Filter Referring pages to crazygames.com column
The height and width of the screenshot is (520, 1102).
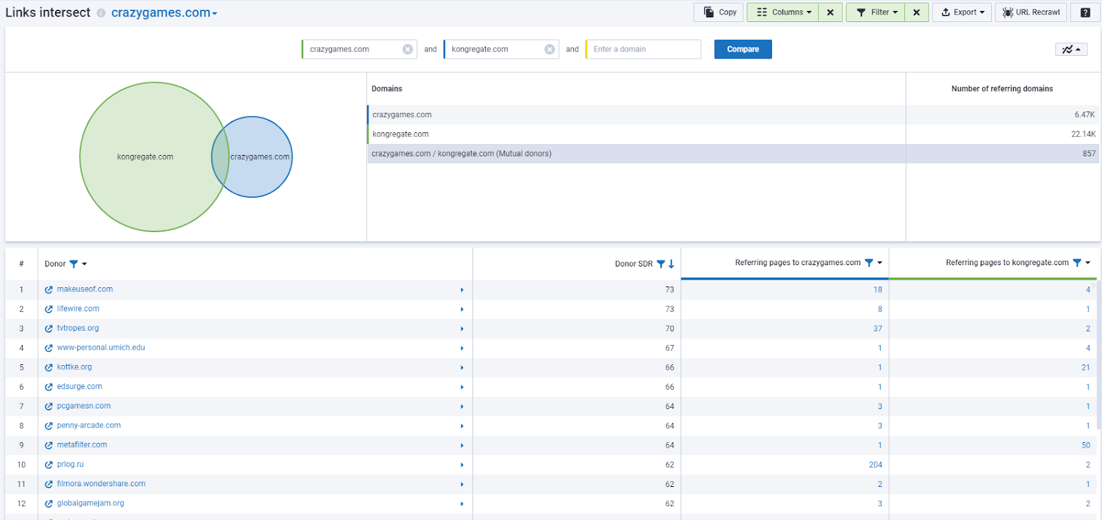click(869, 262)
